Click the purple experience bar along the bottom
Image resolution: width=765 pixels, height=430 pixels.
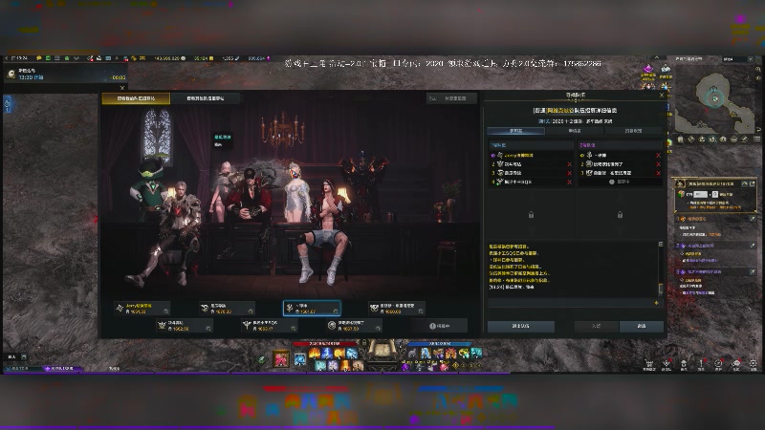(x=256, y=374)
